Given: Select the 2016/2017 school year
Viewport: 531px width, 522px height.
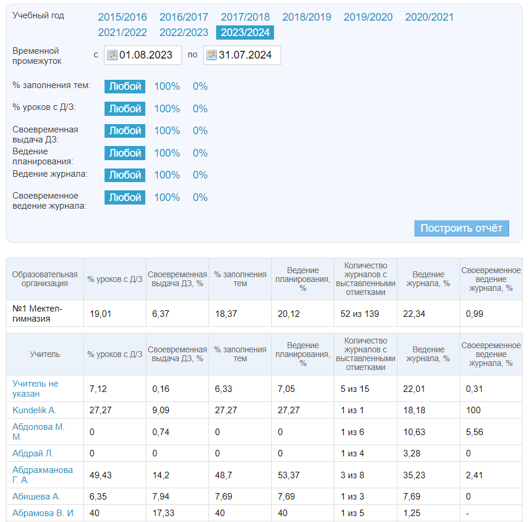Looking at the screenshot, I should pos(184,17).
